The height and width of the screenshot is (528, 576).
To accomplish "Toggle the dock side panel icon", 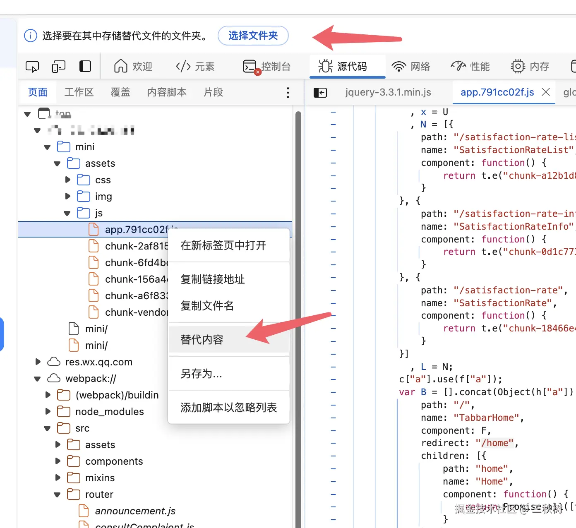I will point(85,66).
